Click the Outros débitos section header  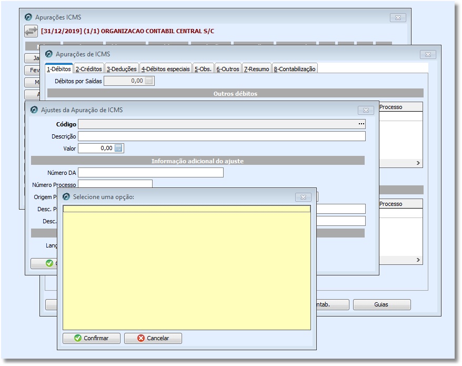pos(235,94)
